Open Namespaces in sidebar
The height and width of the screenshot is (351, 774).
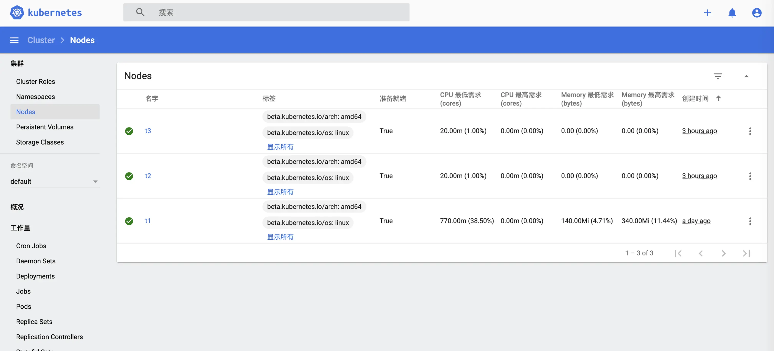pyautogui.click(x=36, y=97)
